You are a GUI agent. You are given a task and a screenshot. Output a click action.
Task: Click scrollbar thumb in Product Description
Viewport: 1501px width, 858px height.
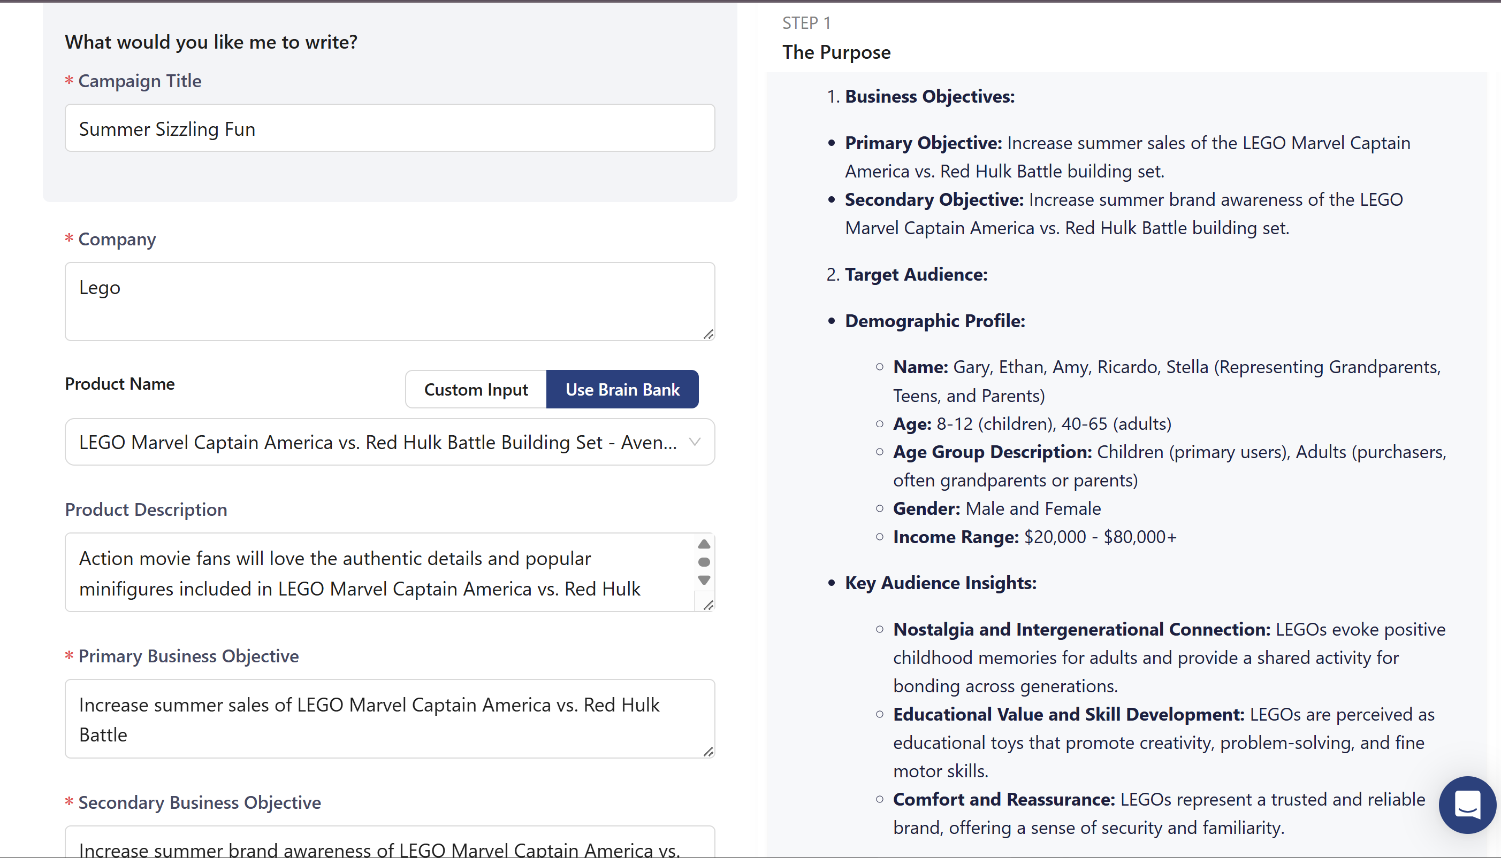(704, 562)
